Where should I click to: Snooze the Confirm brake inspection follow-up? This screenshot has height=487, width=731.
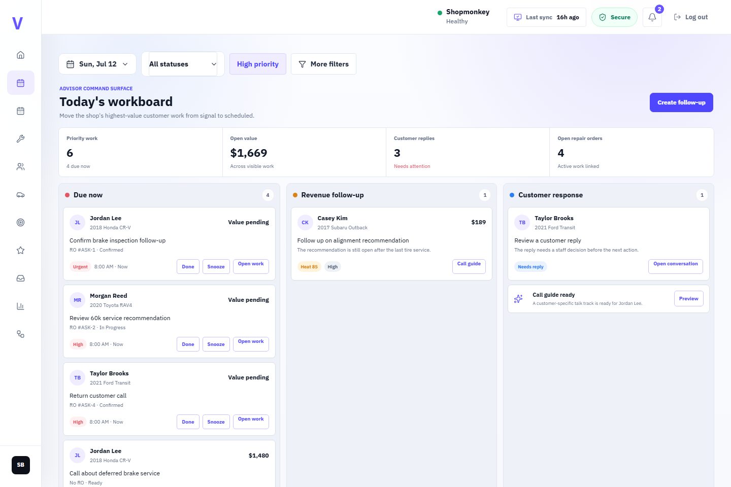point(216,267)
